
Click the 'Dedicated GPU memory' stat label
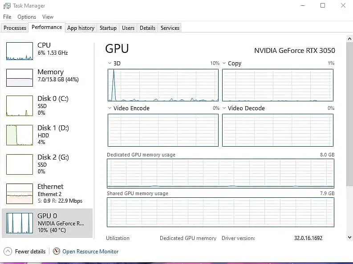[x=188, y=238]
